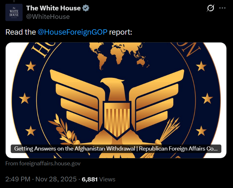Click the 2:49 PM timestamp

(x=17, y=179)
